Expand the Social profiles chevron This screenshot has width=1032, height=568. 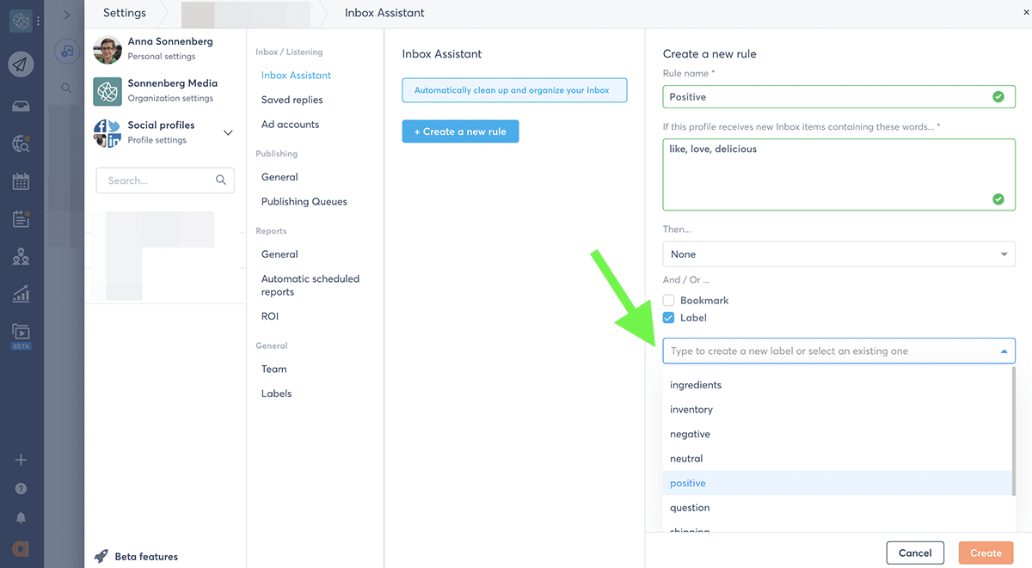click(228, 132)
